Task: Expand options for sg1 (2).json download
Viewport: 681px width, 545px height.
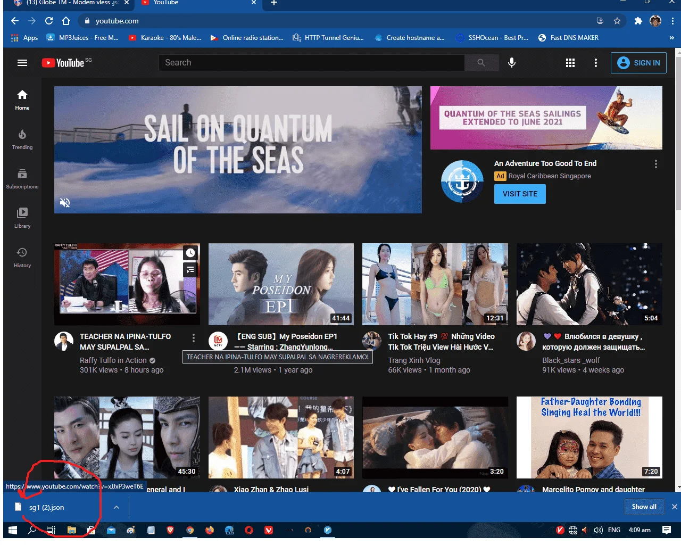Action: (x=117, y=507)
